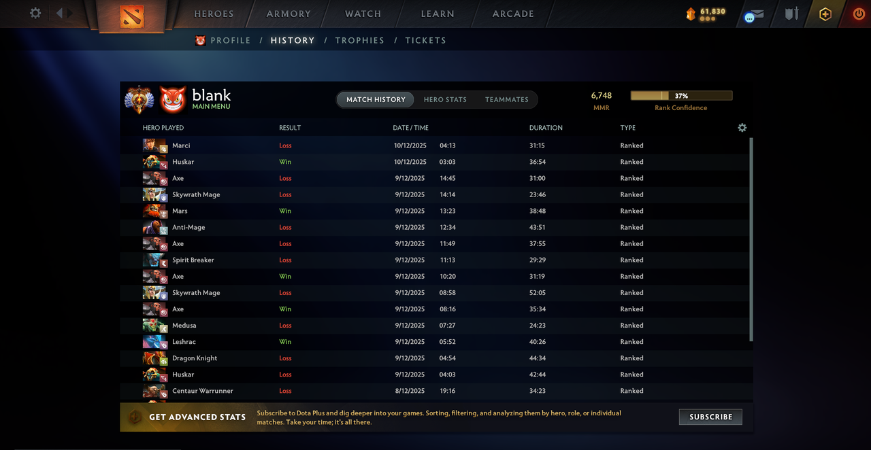Open the LEARN menu

[x=438, y=14]
